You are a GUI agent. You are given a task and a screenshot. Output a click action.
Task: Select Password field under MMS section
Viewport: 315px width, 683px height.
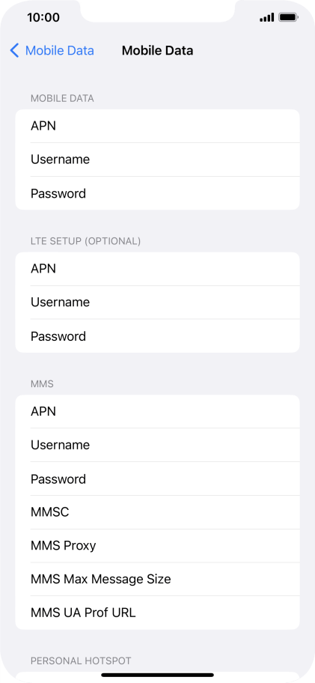[157, 479]
